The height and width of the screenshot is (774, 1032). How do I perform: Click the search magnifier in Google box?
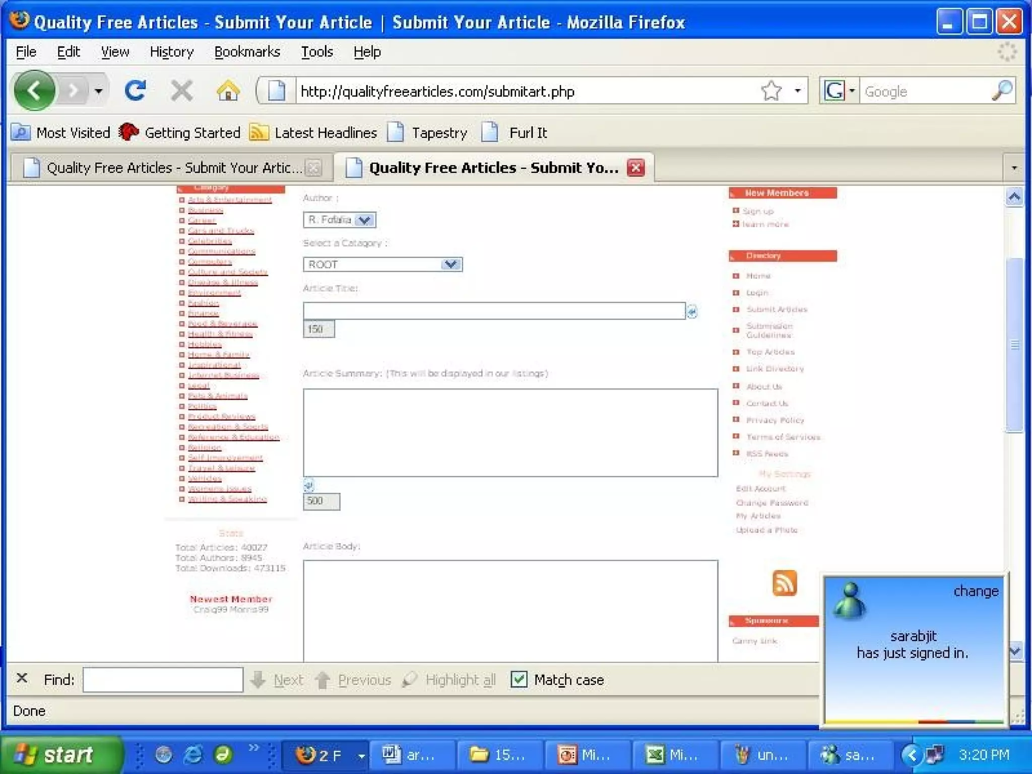1002,91
